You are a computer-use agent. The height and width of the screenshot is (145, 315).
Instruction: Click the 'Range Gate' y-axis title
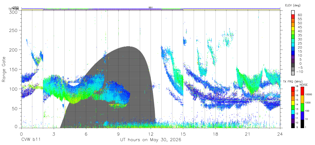[x=4, y=70]
